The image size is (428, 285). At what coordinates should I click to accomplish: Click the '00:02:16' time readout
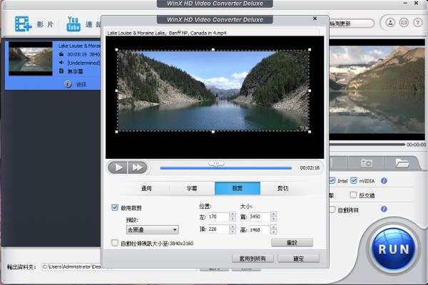[x=310, y=167]
